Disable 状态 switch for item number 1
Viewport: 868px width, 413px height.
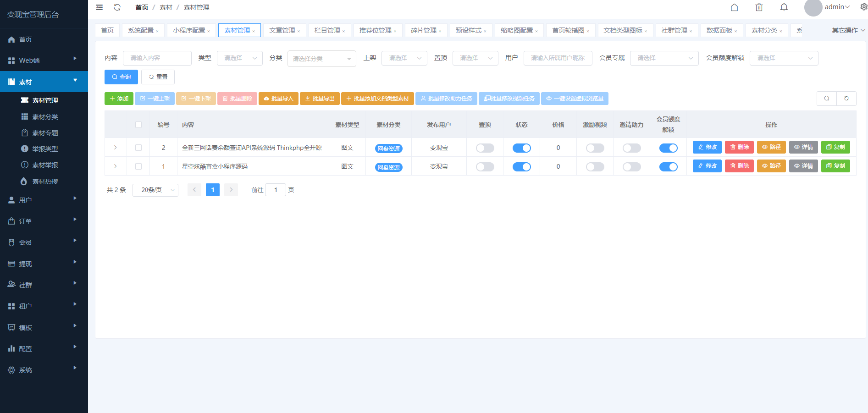tap(521, 167)
